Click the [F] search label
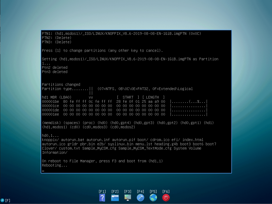Screen dimensions: 272x204 (8, 201)
